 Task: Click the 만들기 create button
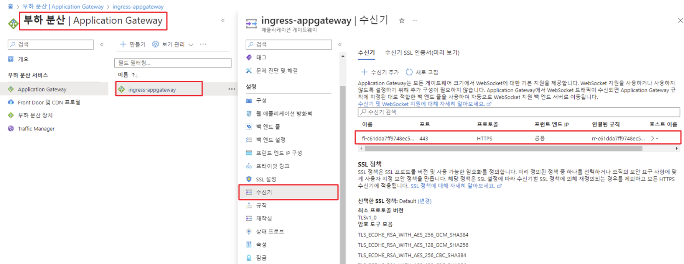pyautogui.click(x=133, y=44)
